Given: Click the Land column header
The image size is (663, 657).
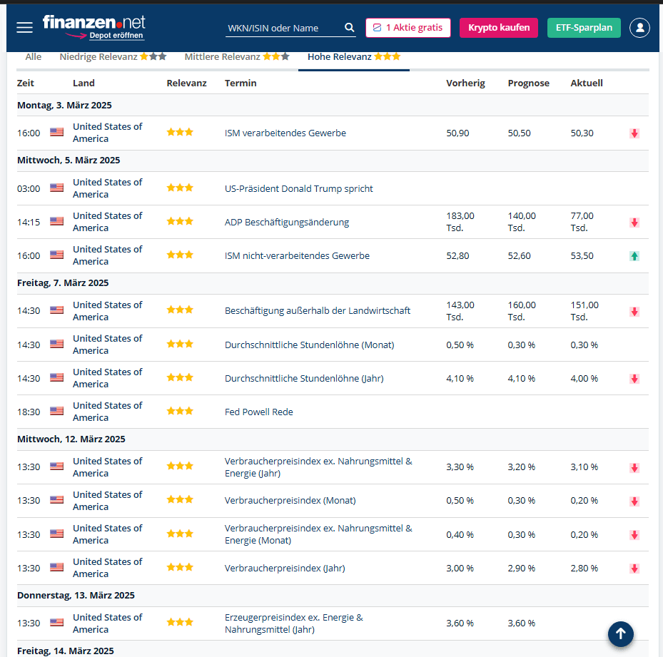Looking at the screenshot, I should [83, 83].
